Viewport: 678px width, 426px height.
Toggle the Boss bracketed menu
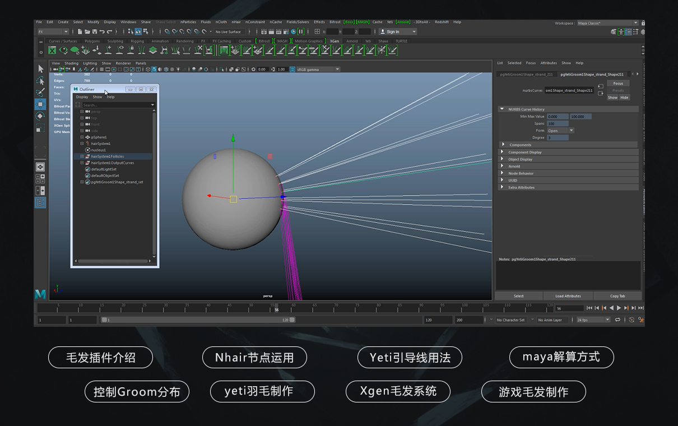pos(349,22)
